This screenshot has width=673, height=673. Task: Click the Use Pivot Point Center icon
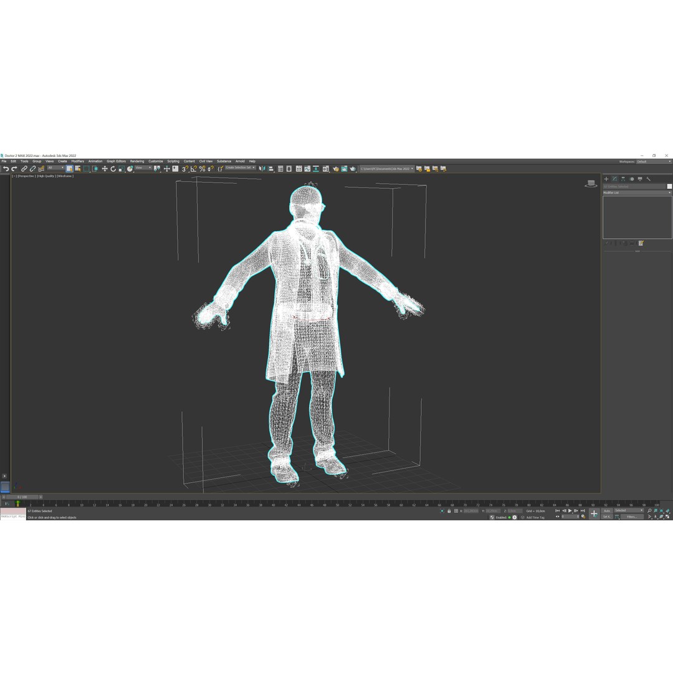(x=156, y=169)
